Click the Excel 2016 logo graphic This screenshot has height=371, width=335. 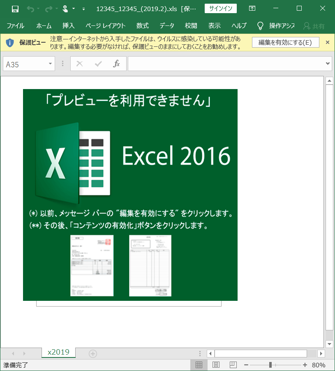pos(73,163)
